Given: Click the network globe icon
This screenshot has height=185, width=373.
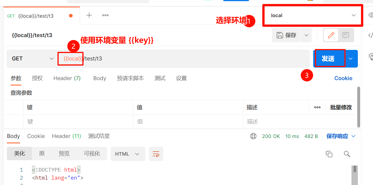Looking at the screenshot, I should 253,136.
